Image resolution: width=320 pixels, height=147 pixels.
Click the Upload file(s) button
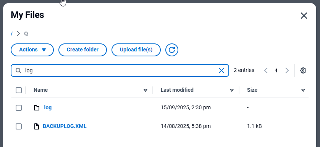(136, 50)
